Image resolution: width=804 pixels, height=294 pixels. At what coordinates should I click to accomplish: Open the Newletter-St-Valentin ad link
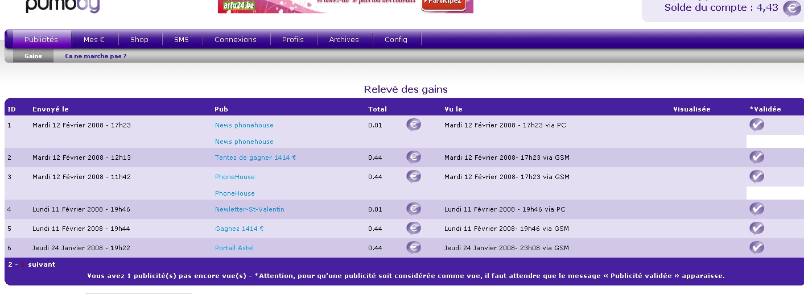pyautogui.click(x=249, y=209)
